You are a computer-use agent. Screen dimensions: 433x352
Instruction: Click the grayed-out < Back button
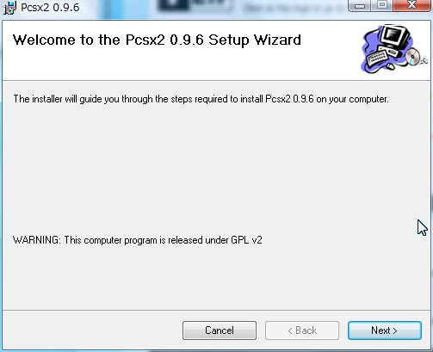click(302, 330)
